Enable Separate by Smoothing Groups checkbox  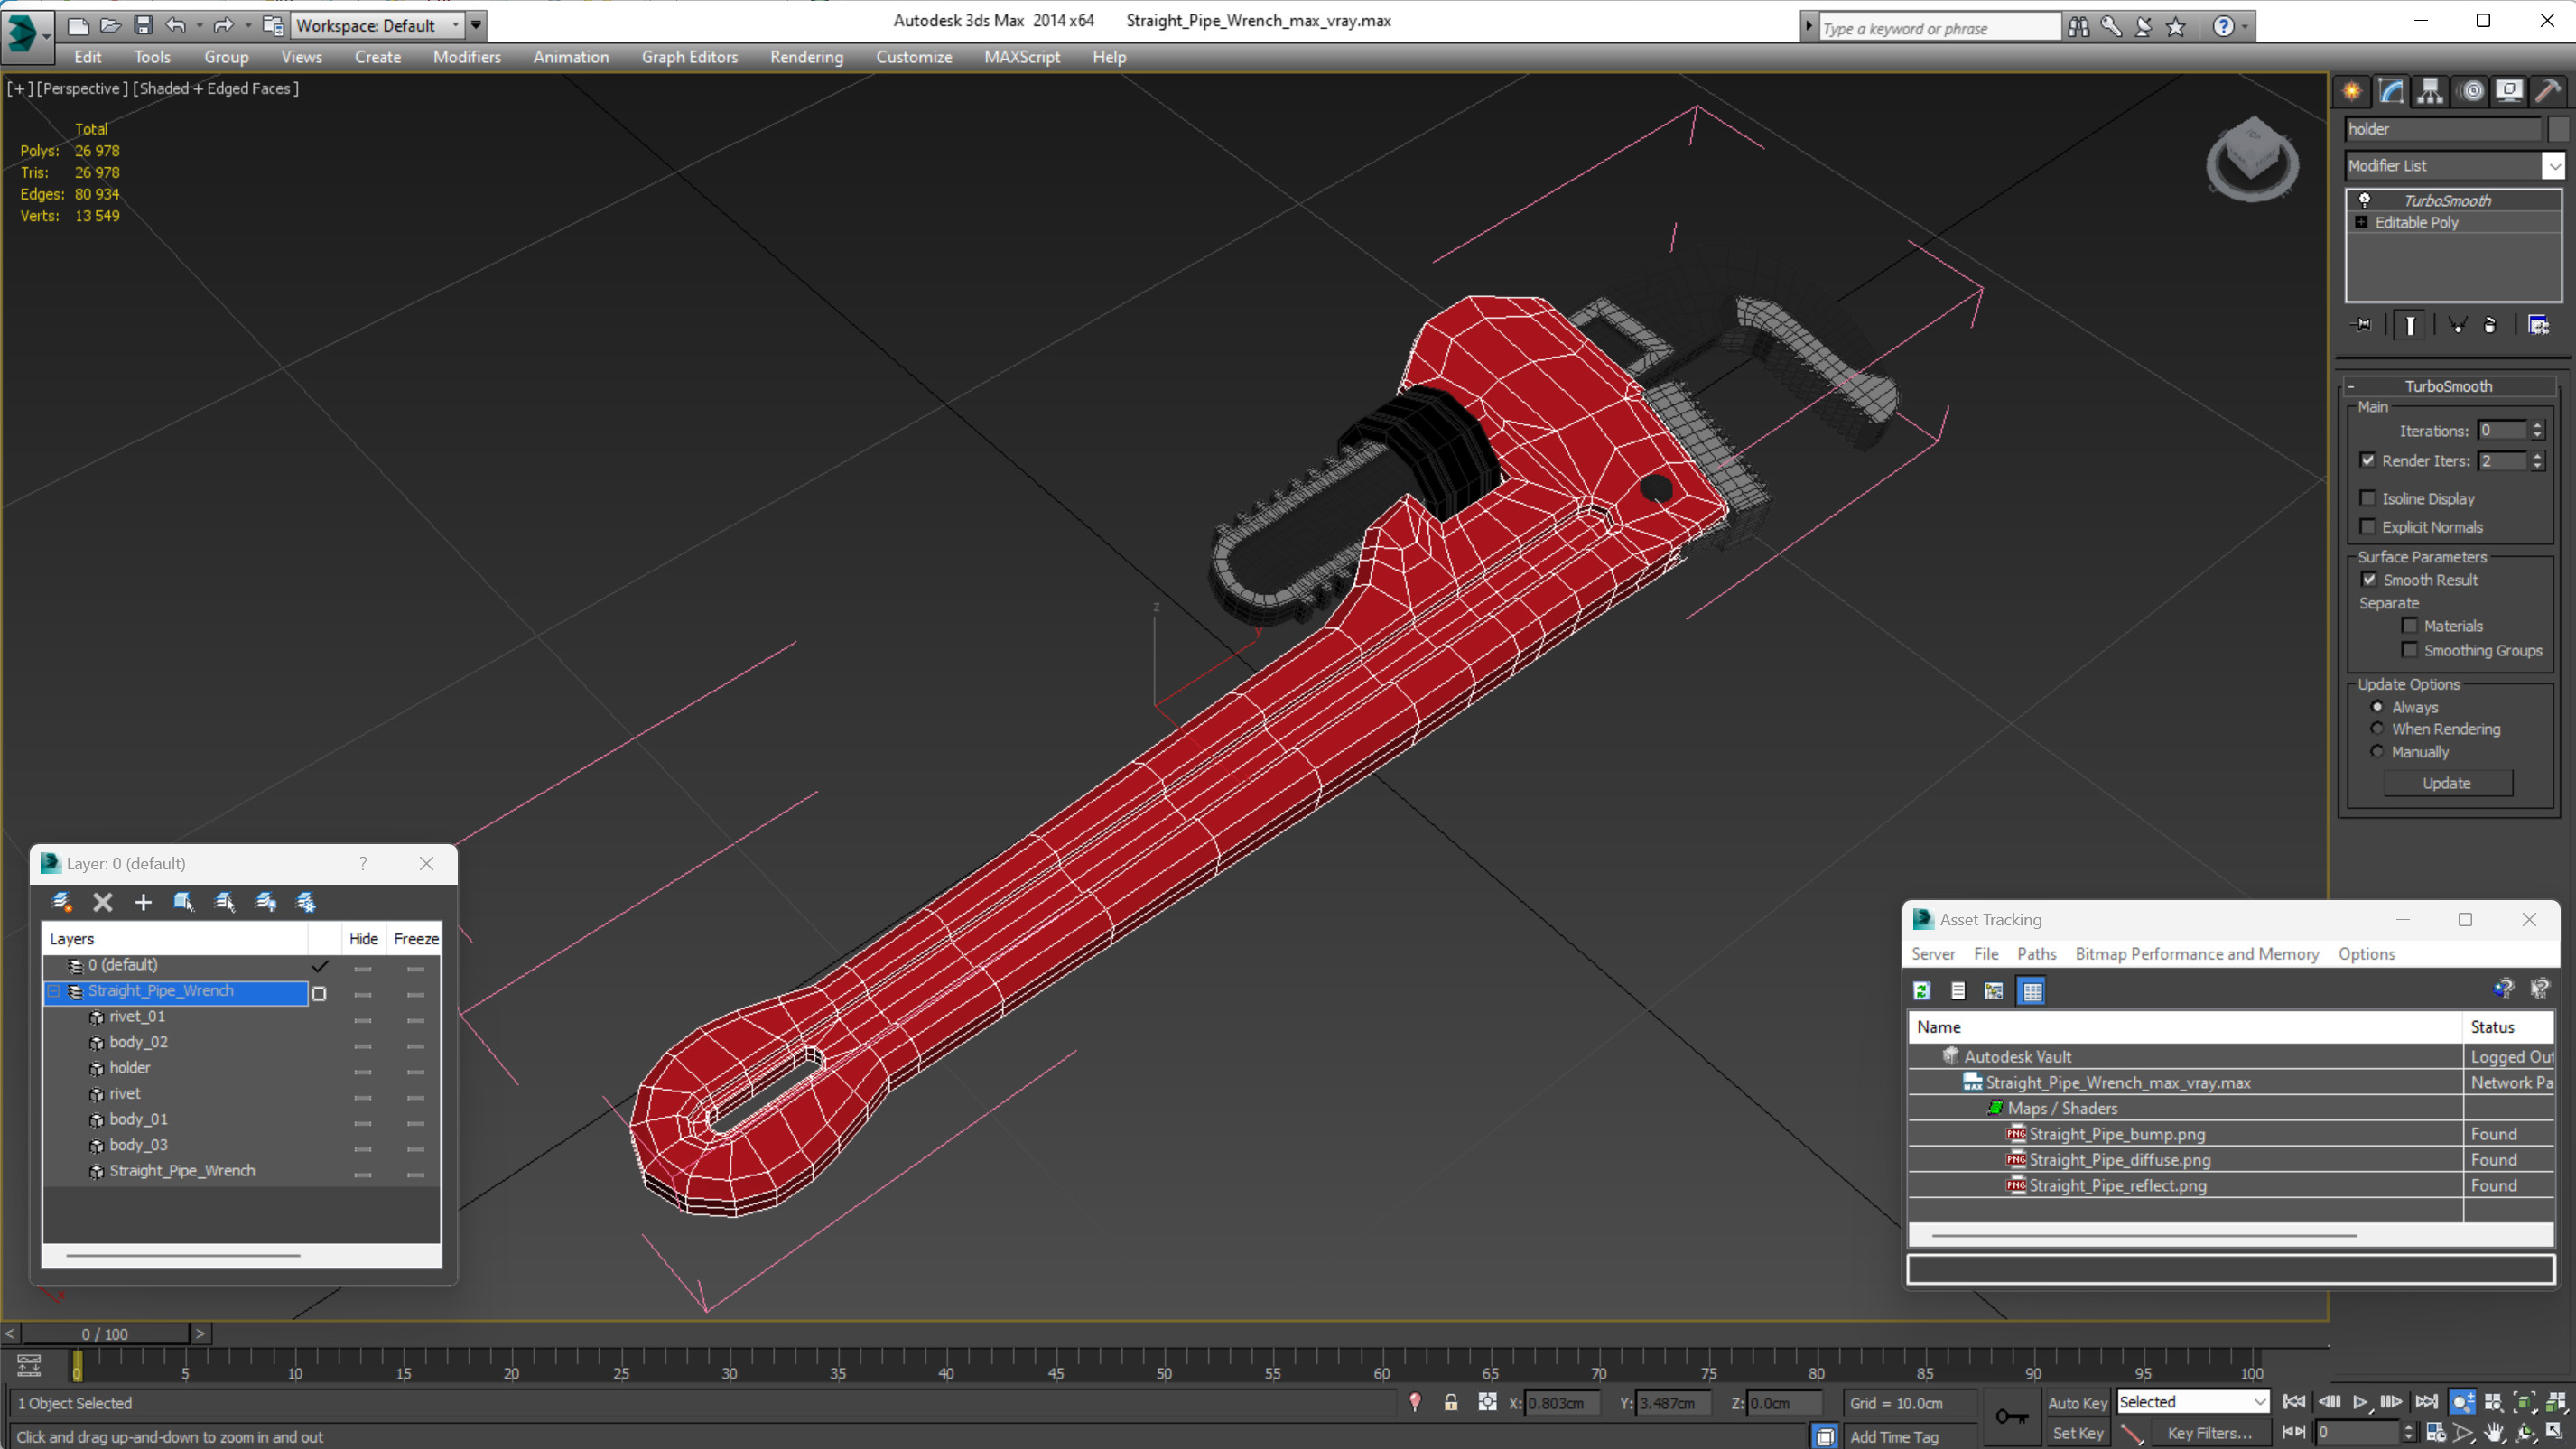point(2410,650)
